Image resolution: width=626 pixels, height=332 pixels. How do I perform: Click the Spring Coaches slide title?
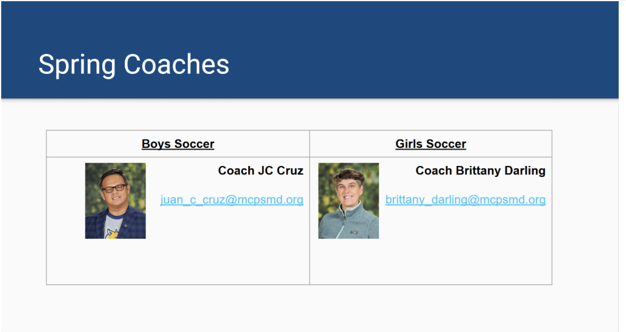[134, 64]
